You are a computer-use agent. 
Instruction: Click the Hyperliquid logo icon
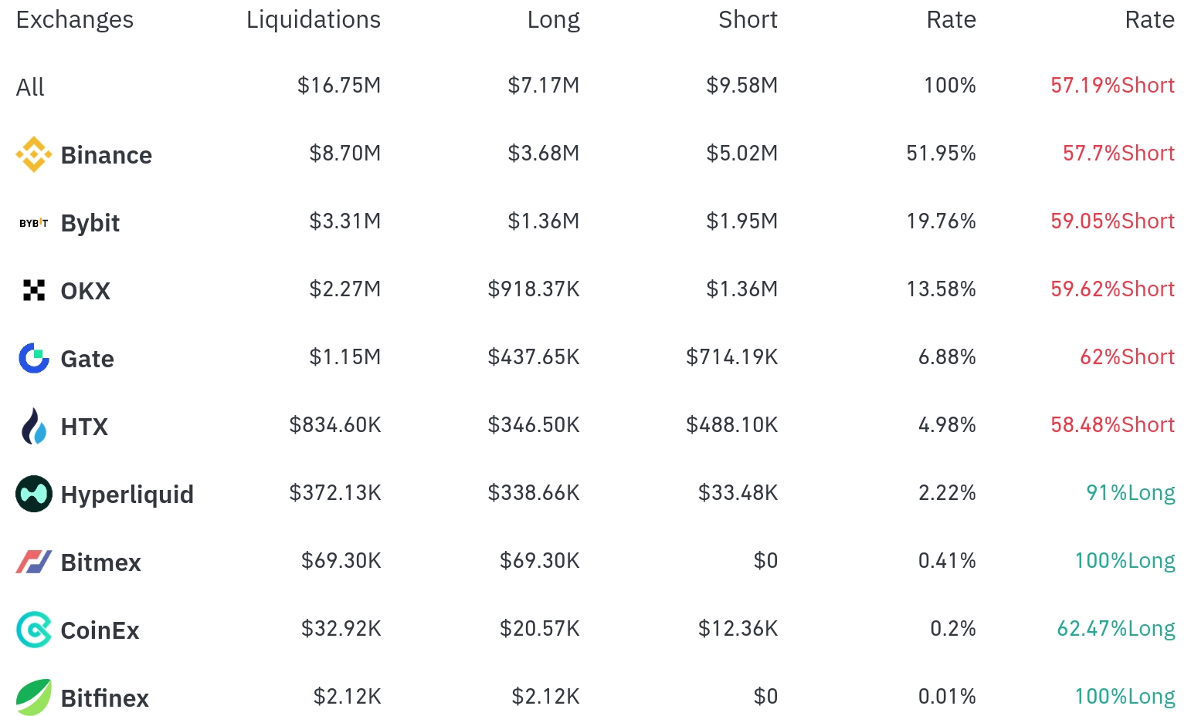pos(33,494)
